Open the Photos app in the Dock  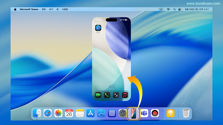[58, 113]
